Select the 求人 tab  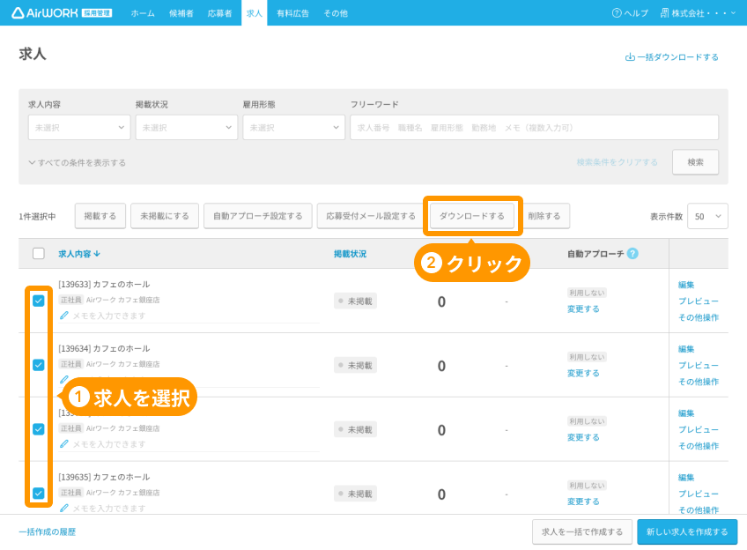(x=255, y=13)
